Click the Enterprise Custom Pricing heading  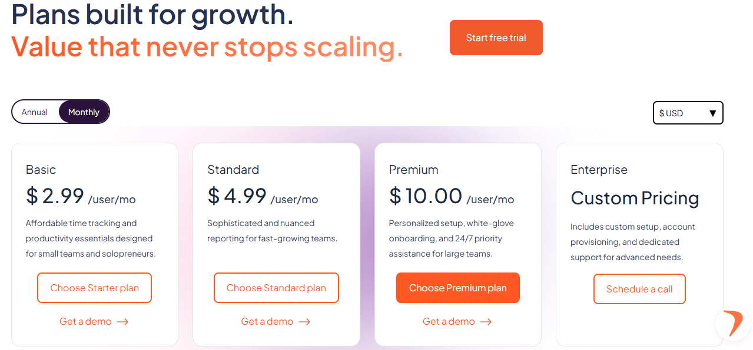(x=635, y=198)
